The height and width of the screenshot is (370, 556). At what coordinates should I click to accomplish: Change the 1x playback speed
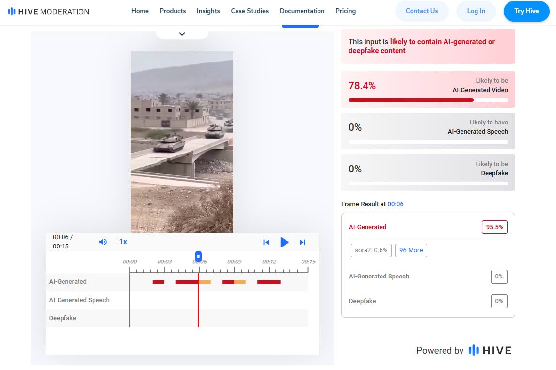tap(123, 242)
